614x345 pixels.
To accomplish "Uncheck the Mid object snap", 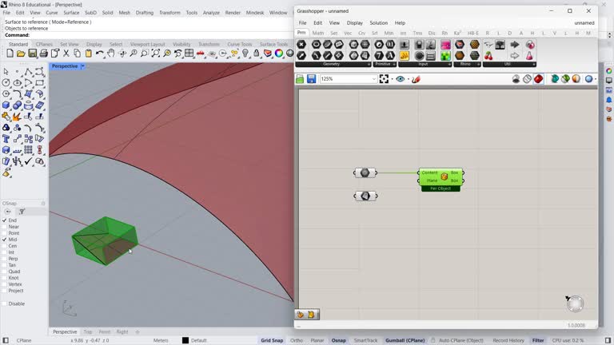I will pos(5,240).
